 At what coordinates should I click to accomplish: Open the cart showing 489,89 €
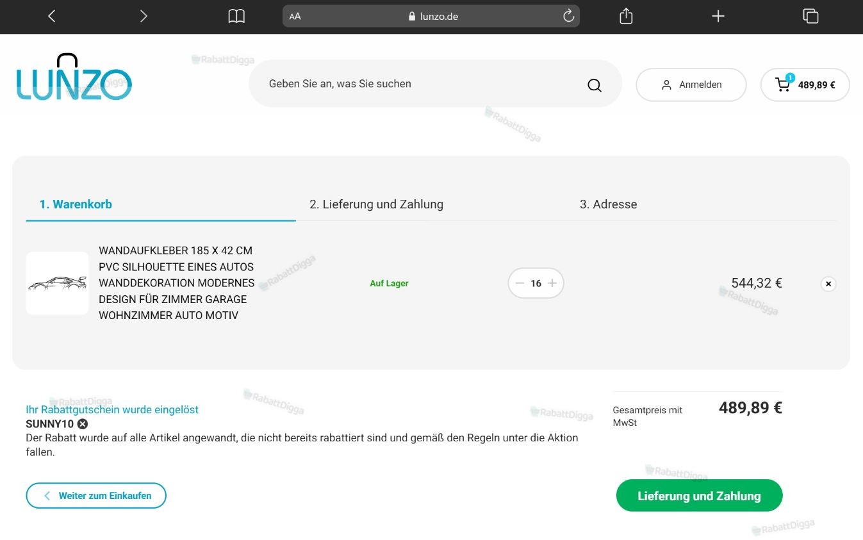805,85
